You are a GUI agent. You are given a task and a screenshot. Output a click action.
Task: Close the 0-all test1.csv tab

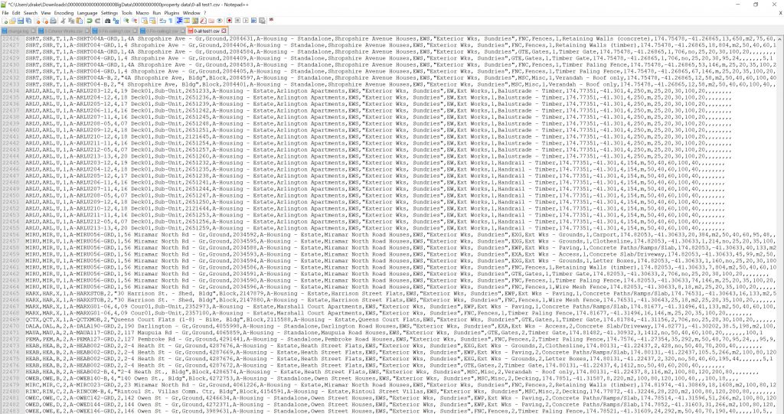point(224,31)
